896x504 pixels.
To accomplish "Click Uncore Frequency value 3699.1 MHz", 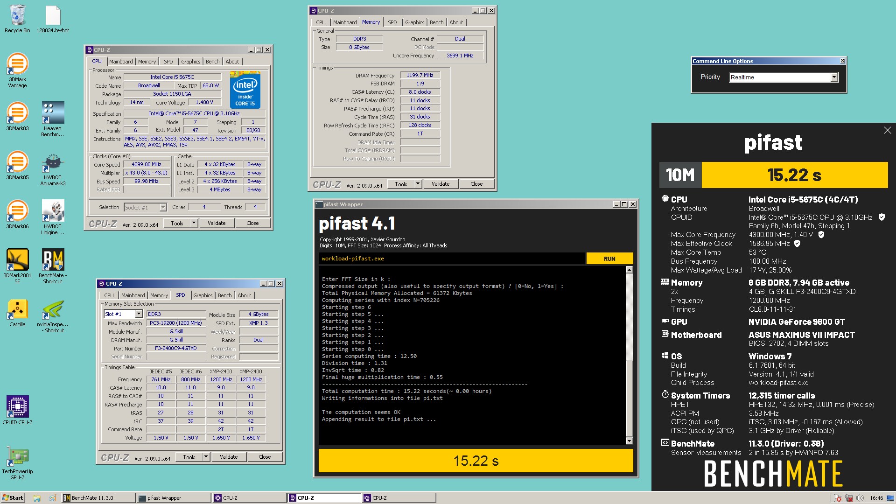I will (460, 56).
